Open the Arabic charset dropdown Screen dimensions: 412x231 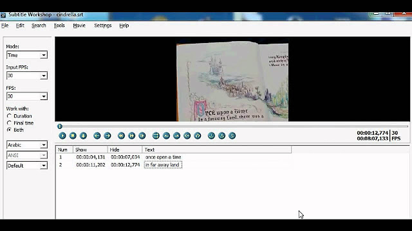point(27,145)
